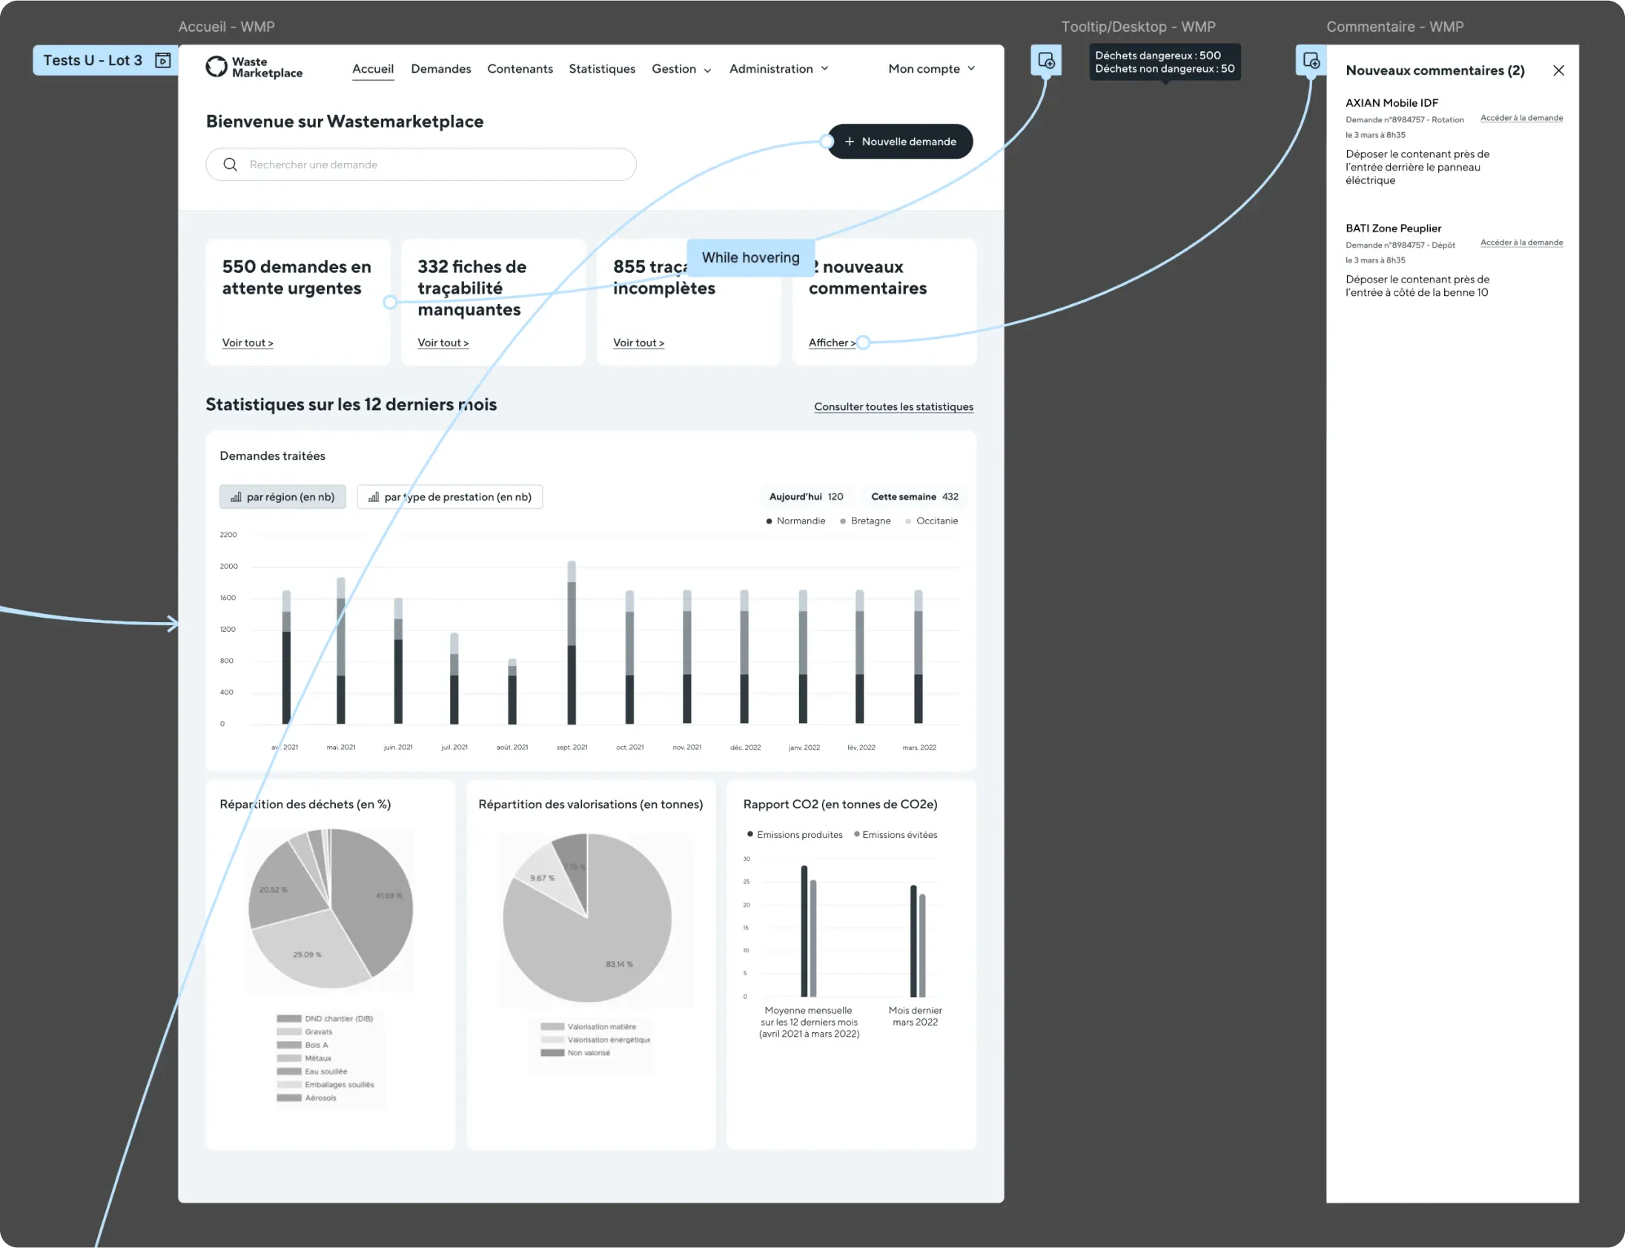Close the Nouveaux commentaires panel
This screenshot has width=1625, height=1248.
pos(1558,70)
